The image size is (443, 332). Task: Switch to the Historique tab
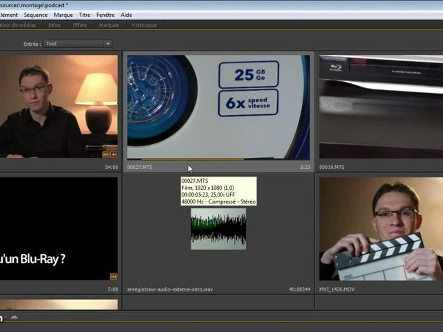point(144,25)
